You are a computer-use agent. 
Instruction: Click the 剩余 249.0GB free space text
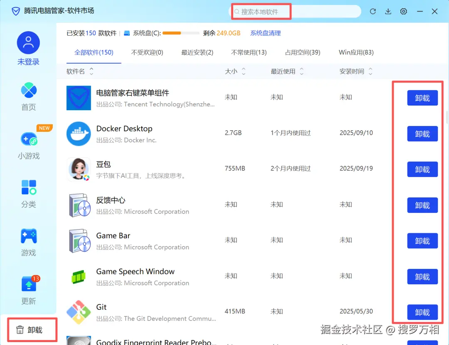tap(222, 33)
